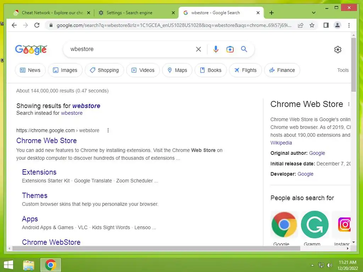
Task: Show hidden system tray icons
Action: coord(312,265)
